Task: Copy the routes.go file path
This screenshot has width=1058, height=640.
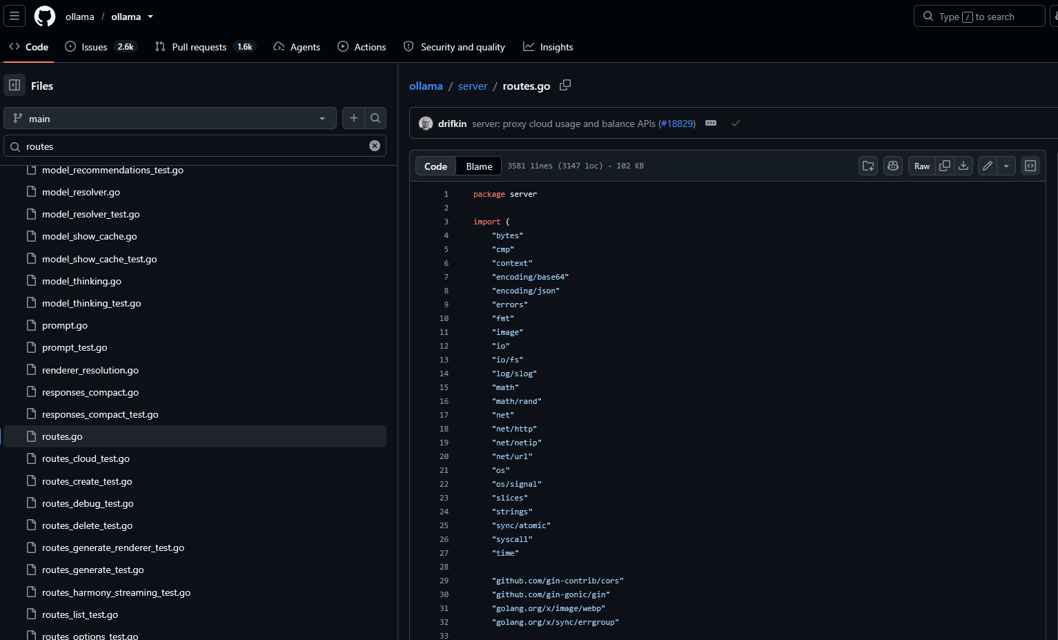Action: (x=565, y=85)
